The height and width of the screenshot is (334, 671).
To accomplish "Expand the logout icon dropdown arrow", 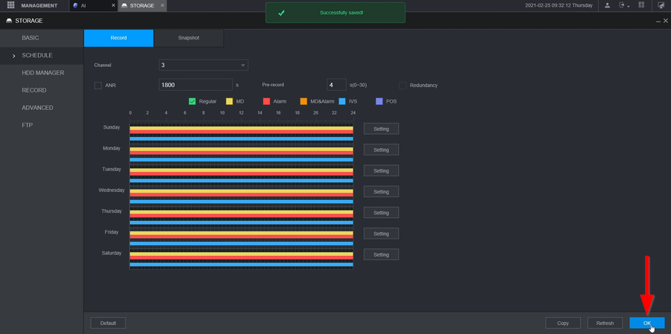I will (x=629, y=6).
